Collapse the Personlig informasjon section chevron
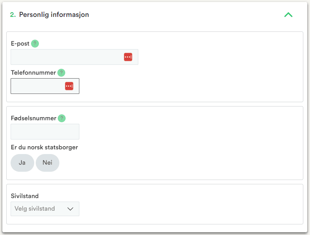The height and width of the screenshot is (235, 310). tap(288, 15)
